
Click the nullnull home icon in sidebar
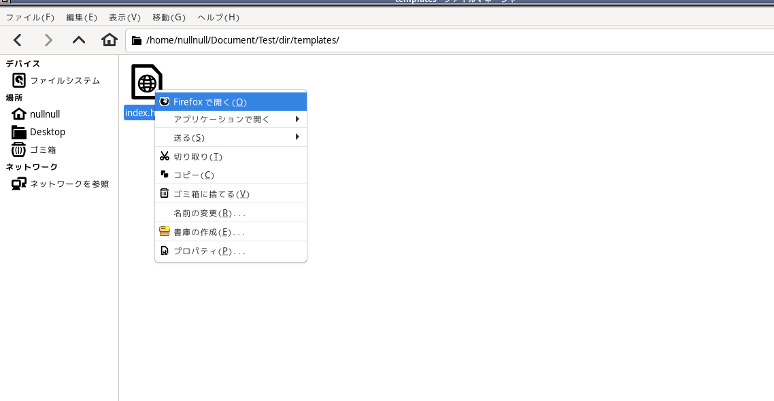click(19, 114)
